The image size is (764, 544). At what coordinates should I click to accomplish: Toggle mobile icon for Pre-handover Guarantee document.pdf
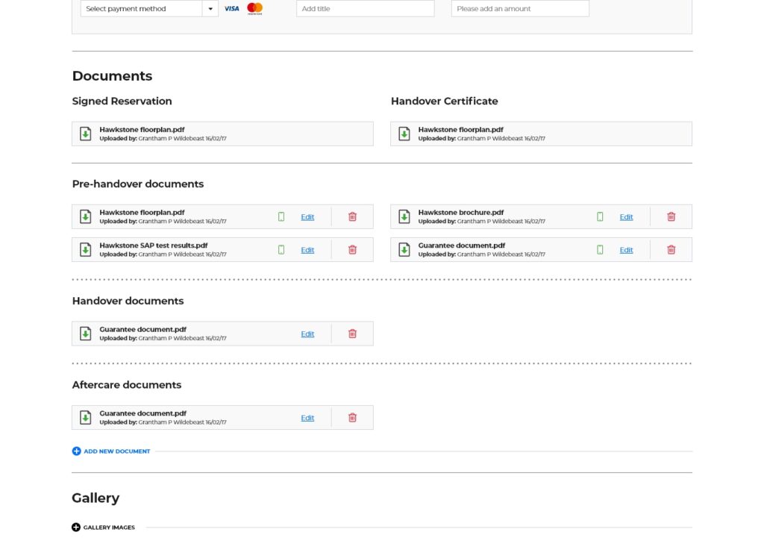tap(600, 250)
